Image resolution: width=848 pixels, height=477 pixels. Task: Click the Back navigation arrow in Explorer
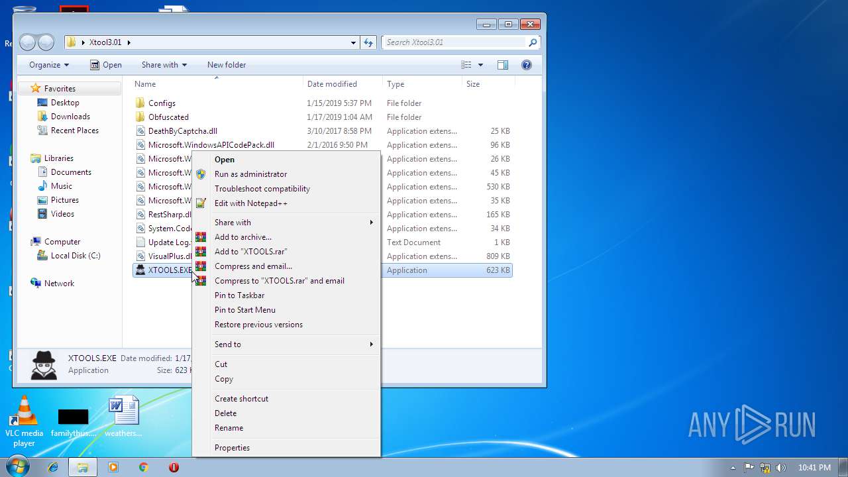pyautogui.click(x=28, y=42)
